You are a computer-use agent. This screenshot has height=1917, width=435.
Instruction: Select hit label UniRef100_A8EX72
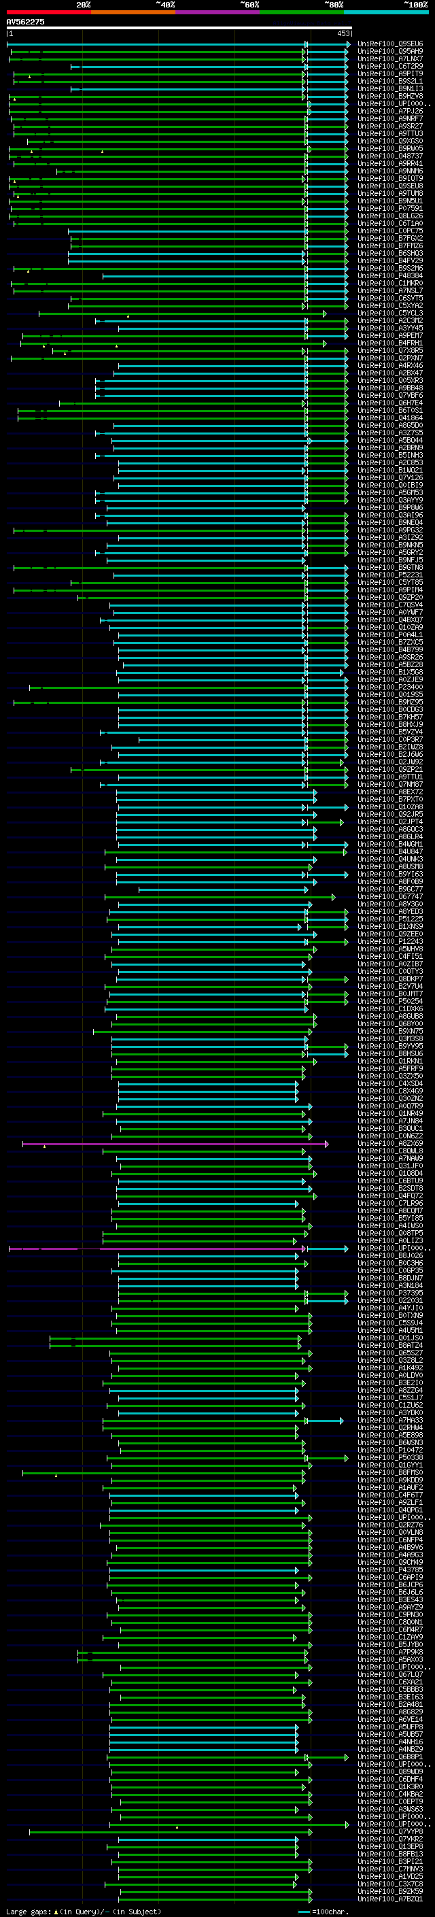[x=390, y=792]
